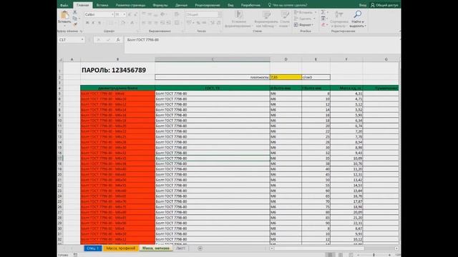Toggle the Wrap Text option
The height and width of the screenshot is (257, 458).
point(177,14)
